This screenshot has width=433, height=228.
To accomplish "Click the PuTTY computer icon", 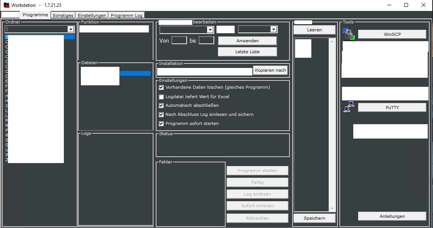I will tap(349, 107).
